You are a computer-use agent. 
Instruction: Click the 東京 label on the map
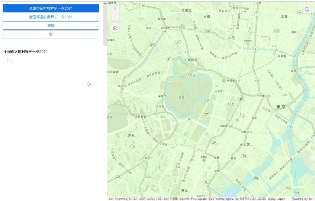pyautogui.click(x=281, y=107)
